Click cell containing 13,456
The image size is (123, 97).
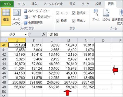click(86, 78)
